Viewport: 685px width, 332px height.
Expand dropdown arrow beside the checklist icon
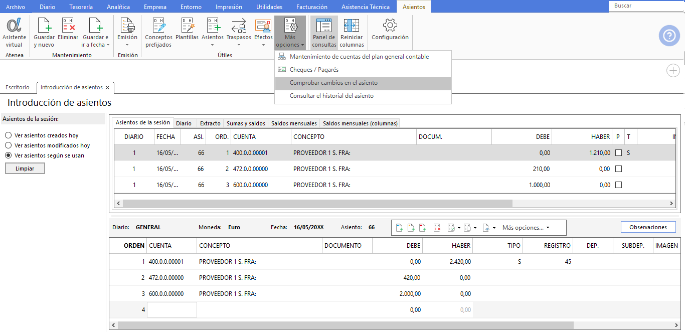[459, 228]
